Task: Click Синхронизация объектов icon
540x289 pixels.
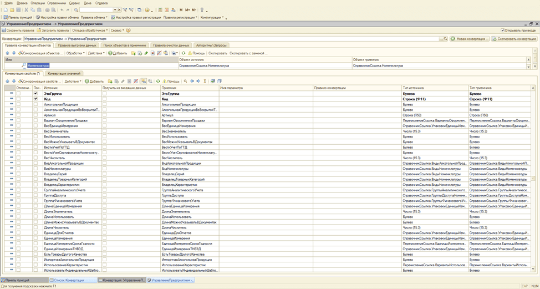Action: point(21,53)
